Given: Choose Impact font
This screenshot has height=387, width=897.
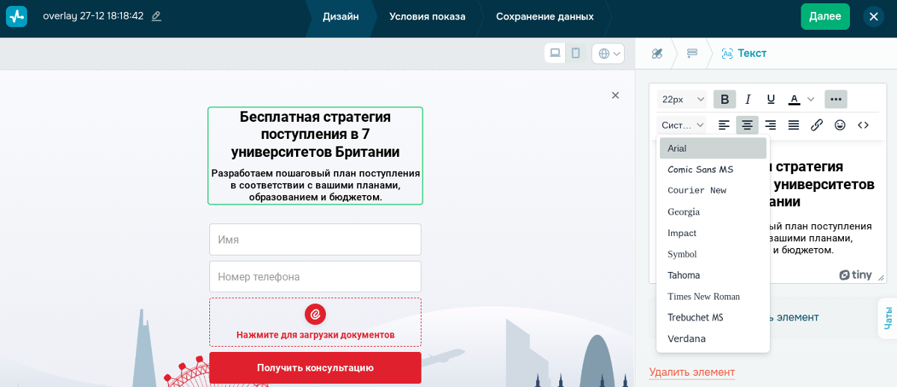Looking at the screenshot, I should pyautogui.click(x=713, y=233).
